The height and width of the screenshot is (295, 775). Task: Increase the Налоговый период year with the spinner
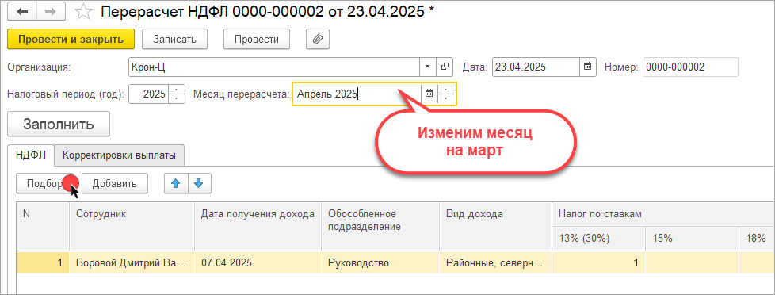pos(177,89)
